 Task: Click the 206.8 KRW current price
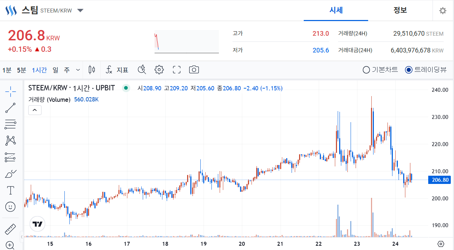point(34,36)
